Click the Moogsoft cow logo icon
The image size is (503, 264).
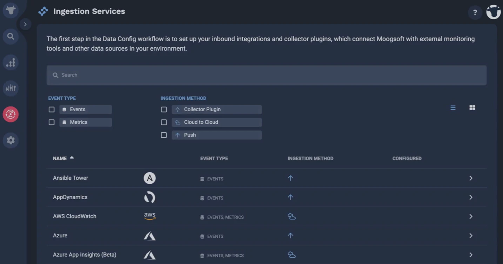click(x=11, y=10)
